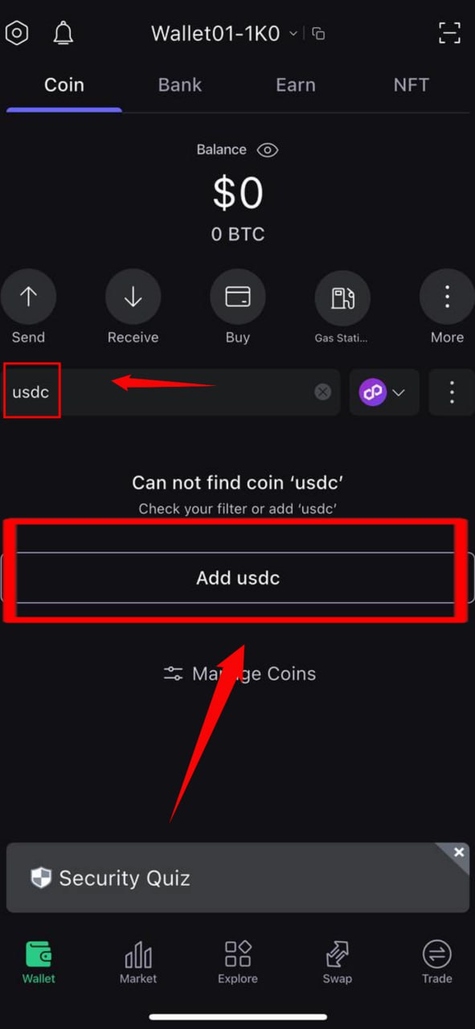The image size is (475, 1029).
Task: Open notifications bell
Action: pos(63,33)
